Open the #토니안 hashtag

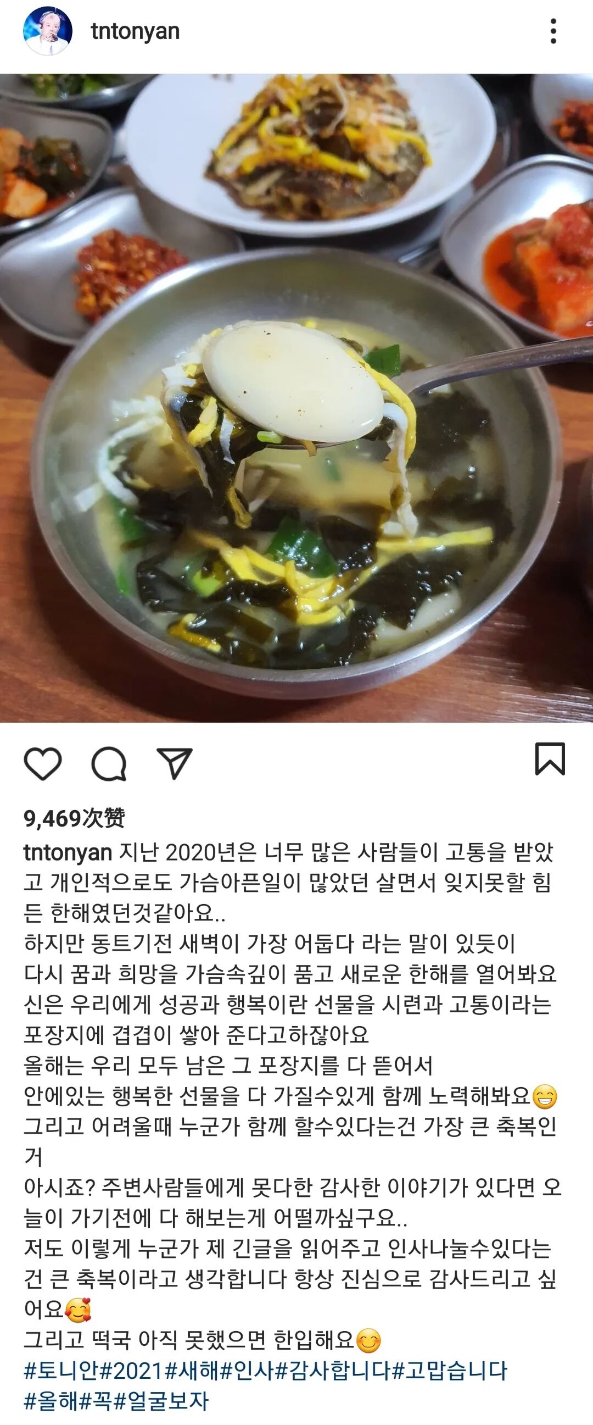pyautogui.click(x=61, y=1371)
